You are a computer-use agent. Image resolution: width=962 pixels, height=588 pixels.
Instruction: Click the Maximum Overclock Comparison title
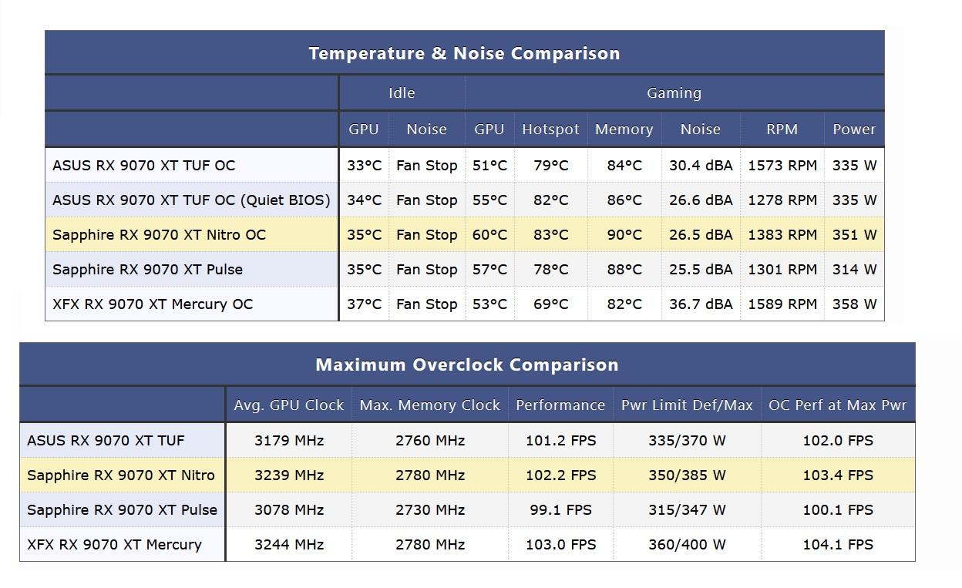(466, 365)
